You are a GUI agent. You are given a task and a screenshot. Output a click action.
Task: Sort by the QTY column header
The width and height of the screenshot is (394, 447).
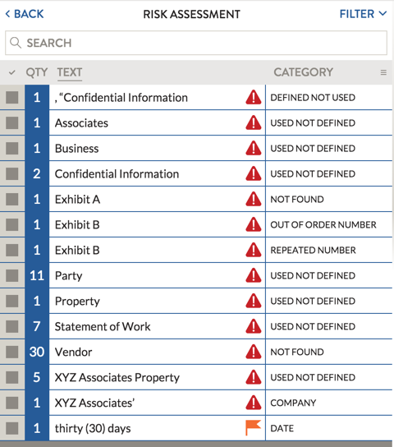37,72
